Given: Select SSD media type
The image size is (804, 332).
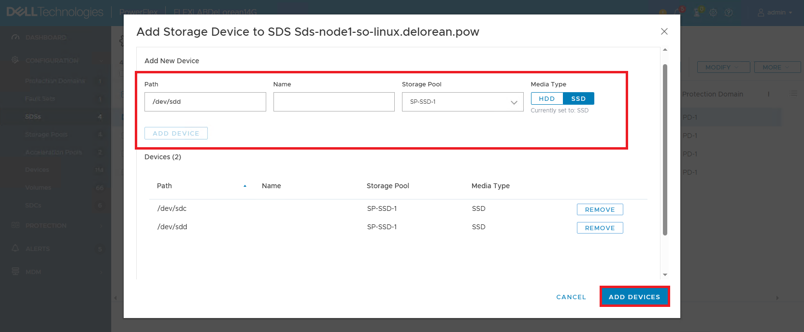Looking at the screenshot, I should 578,98.
